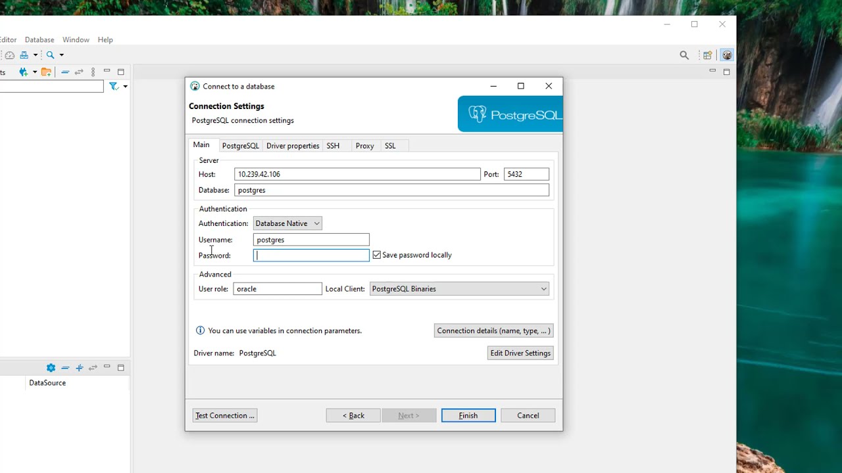The width and height of the screenshot is (842, 473).
Task: Click the dialog title beaver icon
Action: (x=195, y=86)
